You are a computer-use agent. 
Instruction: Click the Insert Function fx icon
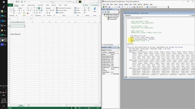point(31,19)
